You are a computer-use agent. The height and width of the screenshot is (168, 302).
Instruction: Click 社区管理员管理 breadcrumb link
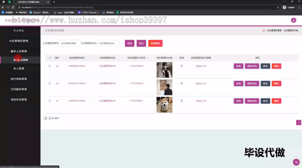pyautogui.click(x=274, y=30)
